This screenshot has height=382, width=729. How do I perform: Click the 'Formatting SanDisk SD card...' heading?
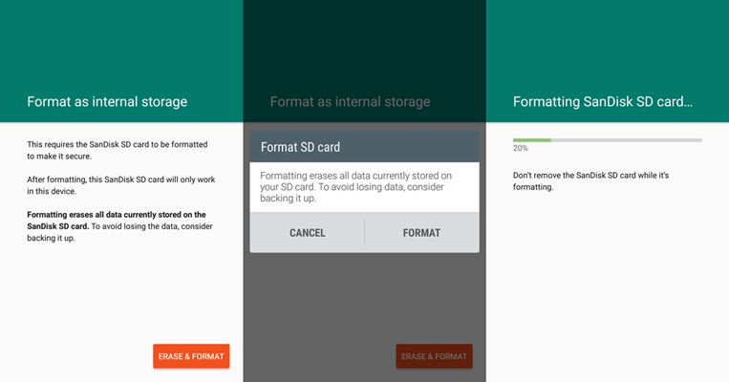click(603, 102)
